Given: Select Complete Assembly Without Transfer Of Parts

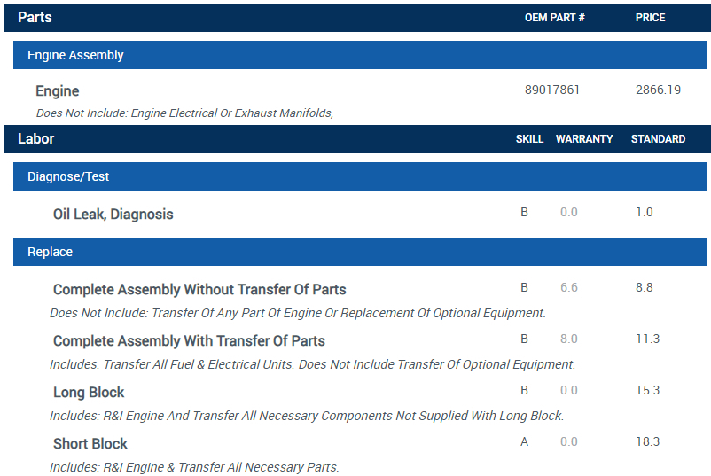Looking at the screenshot, I should click(x=199, y=289).
